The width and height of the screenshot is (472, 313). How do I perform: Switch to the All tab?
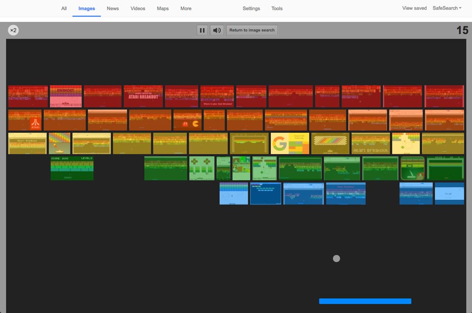pos(64,8)
